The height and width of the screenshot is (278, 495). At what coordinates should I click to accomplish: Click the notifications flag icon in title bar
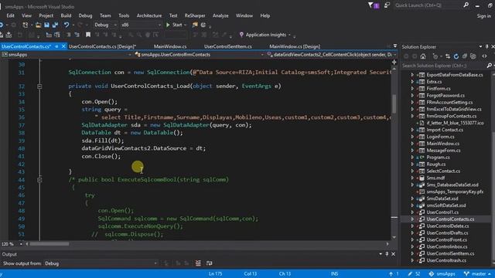click(x=374, y=5)
